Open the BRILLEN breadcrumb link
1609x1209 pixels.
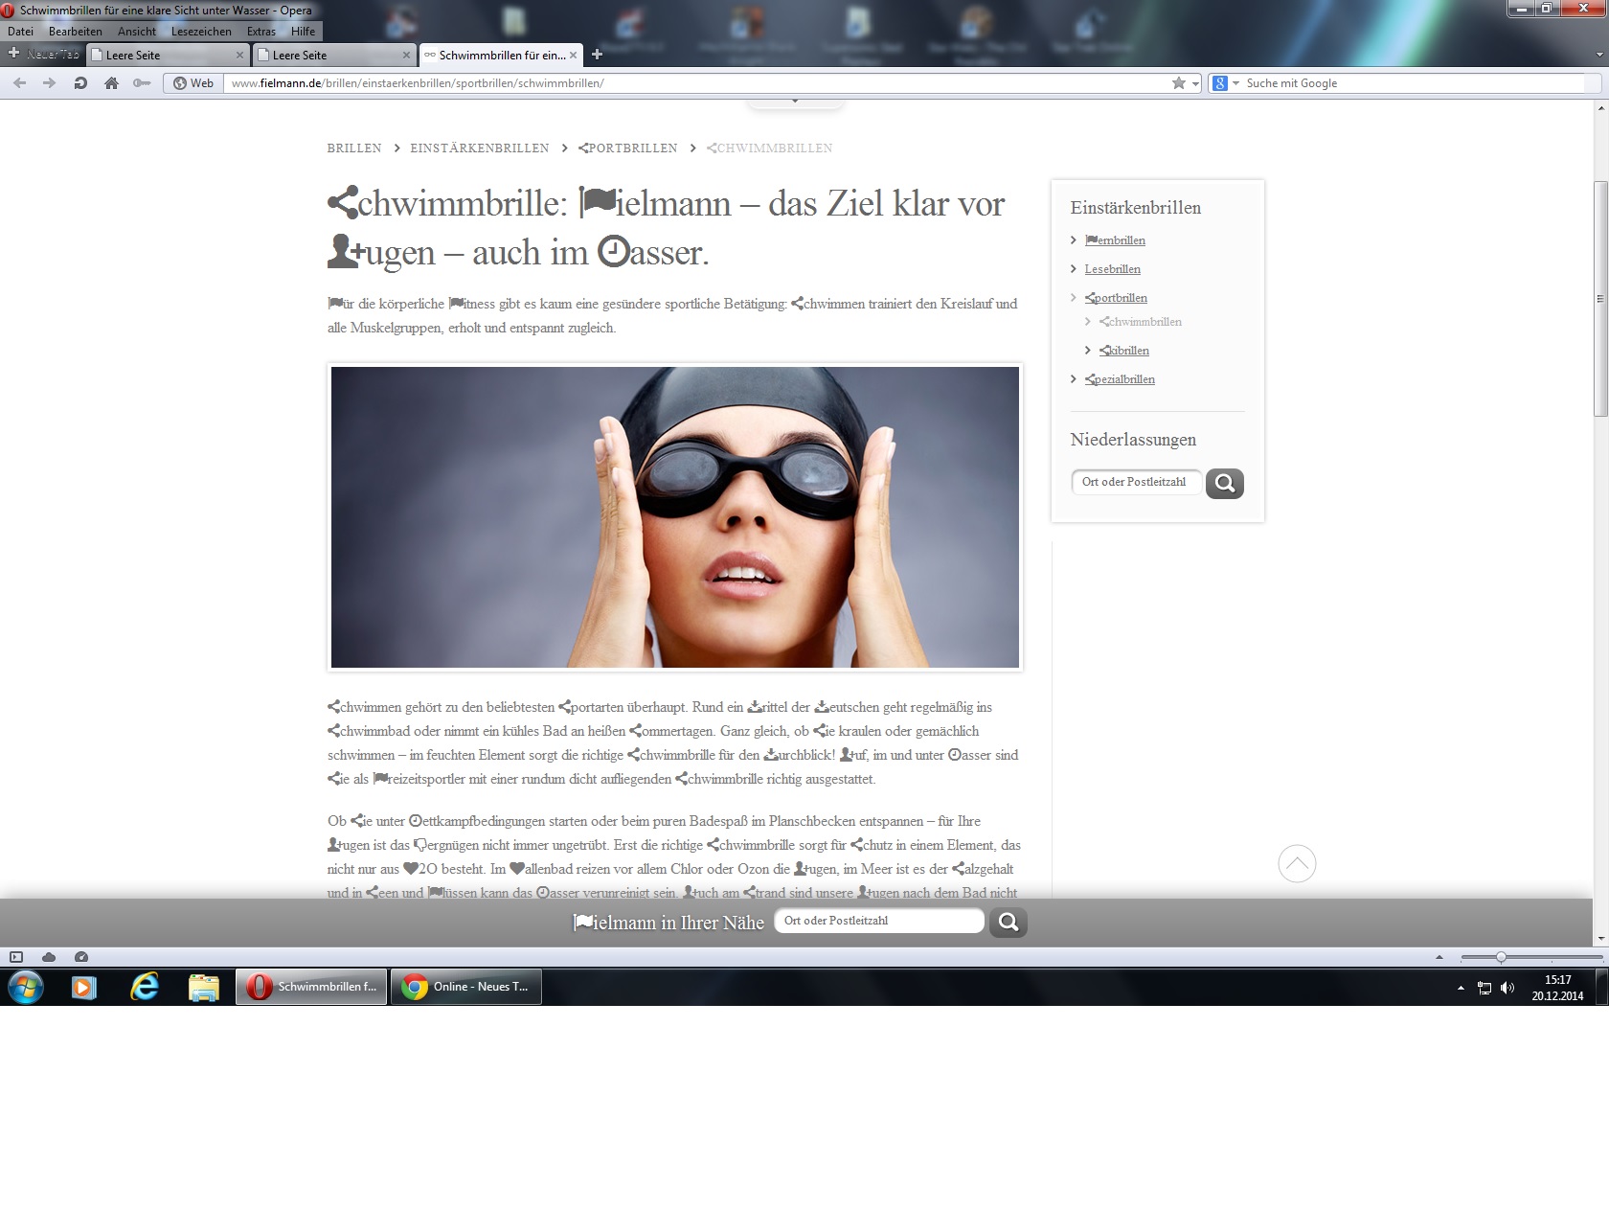pos(354,148)
